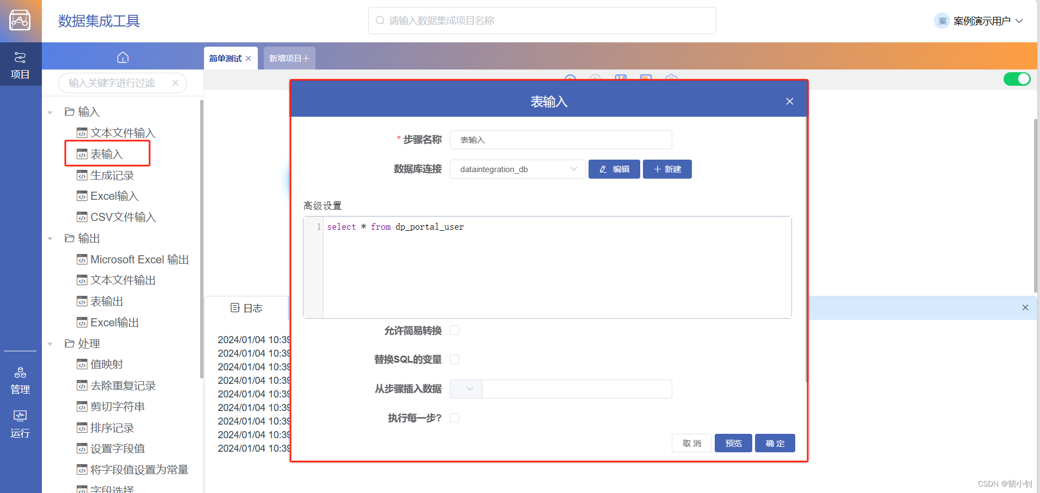The height and width of the screenshot is (493, 1040).
Task: Select 表输出 in the tree
Action: pos(100,301)
